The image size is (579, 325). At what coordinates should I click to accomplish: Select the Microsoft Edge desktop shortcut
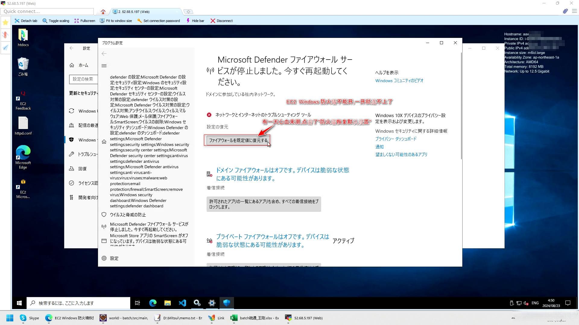click(23, 157)
